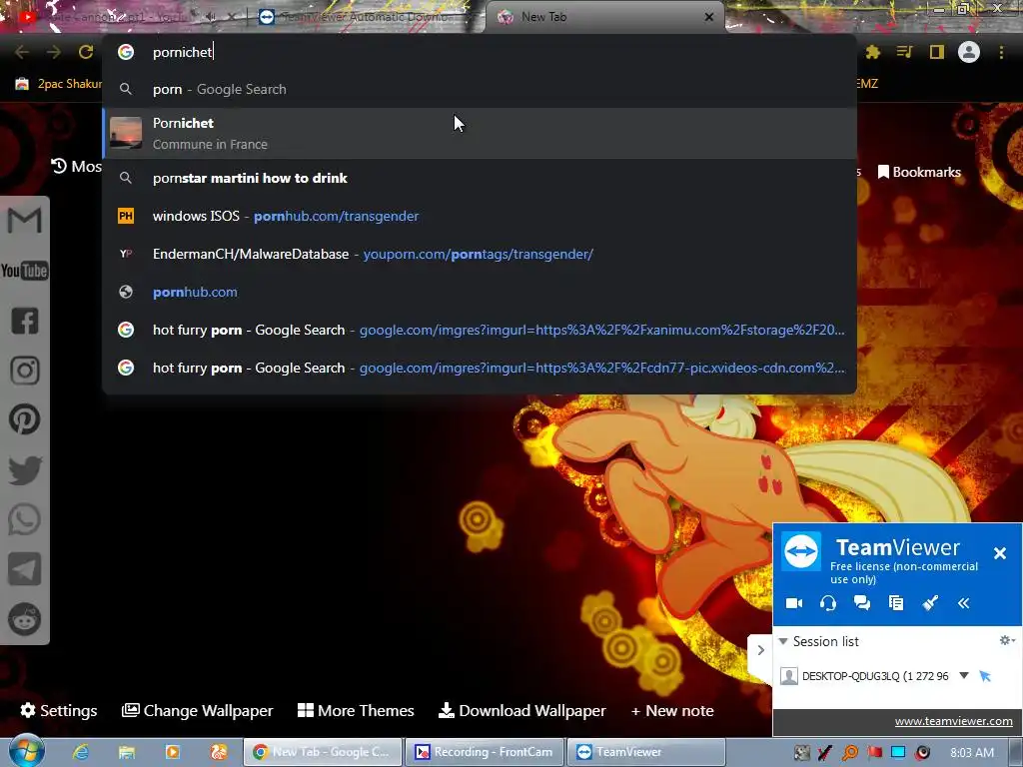Image resolution: width=1023 pixels, height=767 pixels.
Task: Open More Themes
Action: point(356,711)
